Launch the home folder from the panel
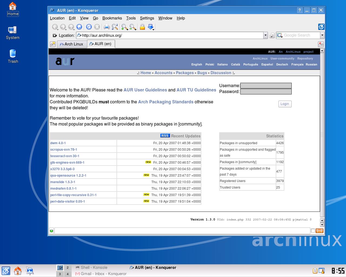This screenshot has width=346, height=277. point(18,271)
